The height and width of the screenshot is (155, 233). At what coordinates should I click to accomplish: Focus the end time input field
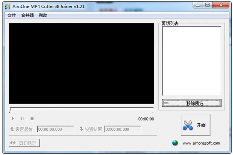click(123, 129)
